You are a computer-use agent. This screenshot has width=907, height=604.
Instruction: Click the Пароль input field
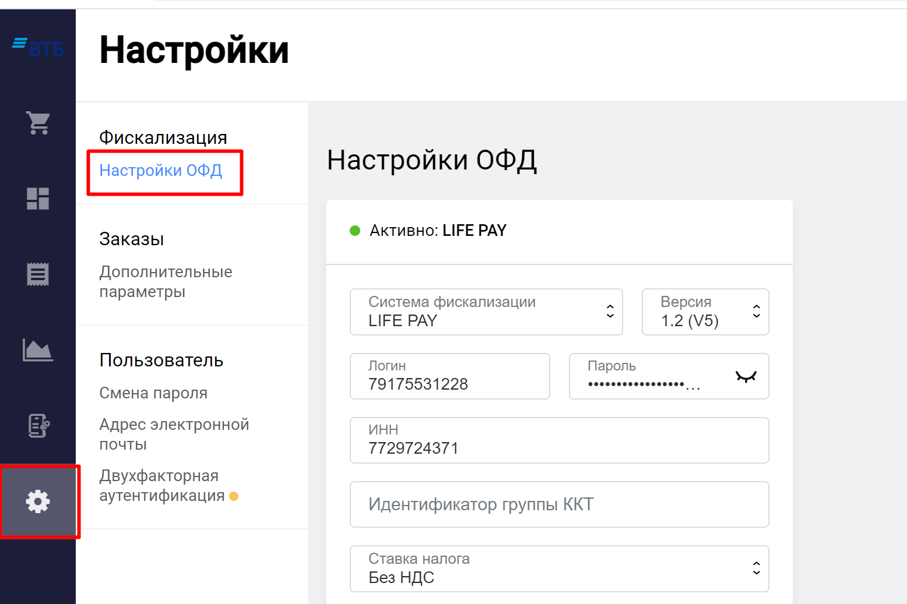click(x=669, y=376)
